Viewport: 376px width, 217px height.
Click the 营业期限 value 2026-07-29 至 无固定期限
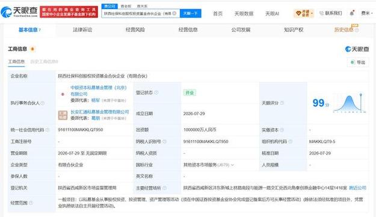tap(82, 153)
